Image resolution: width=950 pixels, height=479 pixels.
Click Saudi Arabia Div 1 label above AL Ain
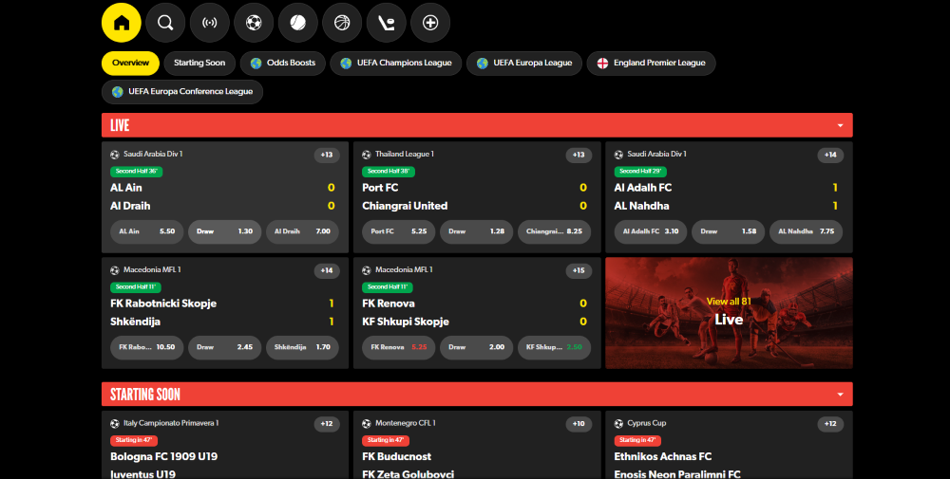pos(153,155)
